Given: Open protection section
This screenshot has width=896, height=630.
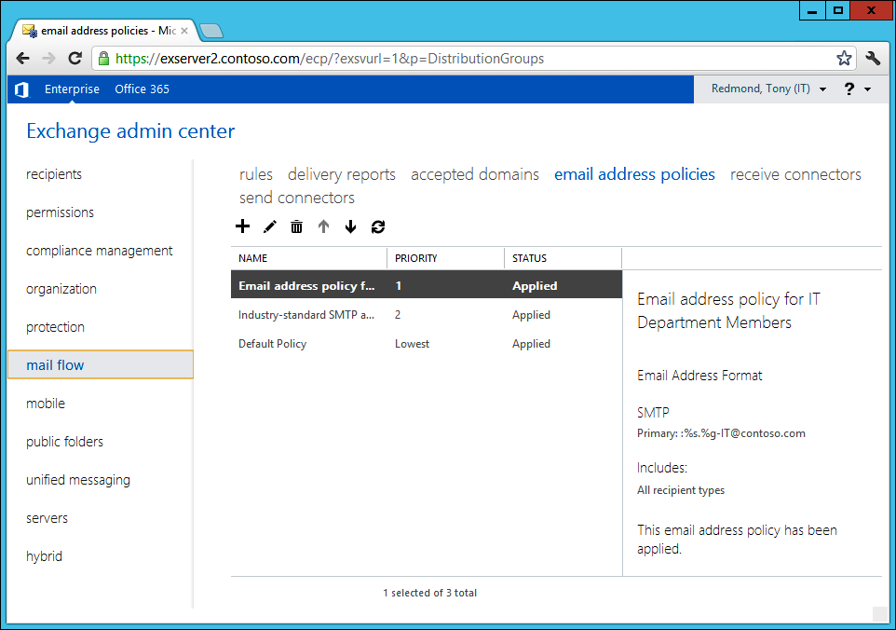Looking at the screenshot, I should point(56,327).
